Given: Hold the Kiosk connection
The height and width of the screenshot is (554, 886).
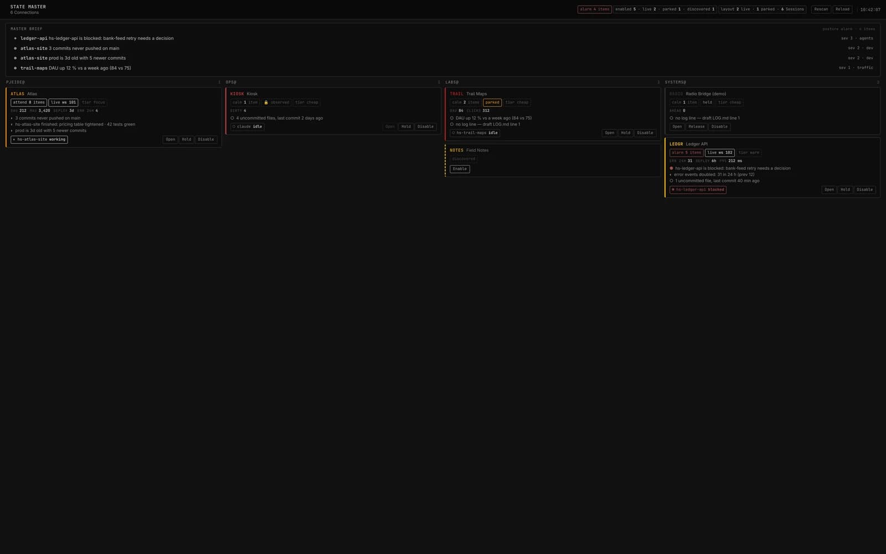Looking at the screenshot, I should [x=406, y=127].
